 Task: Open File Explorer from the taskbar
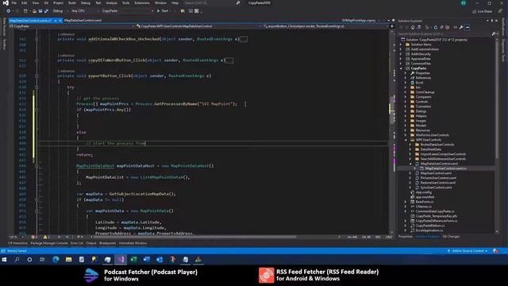click(x=69, y=260)
